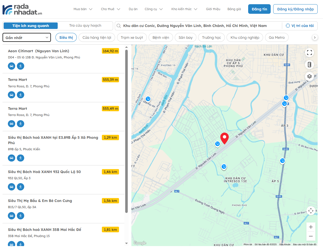
Task: Select the Siêu thị category chip
Action: point(66,37)
